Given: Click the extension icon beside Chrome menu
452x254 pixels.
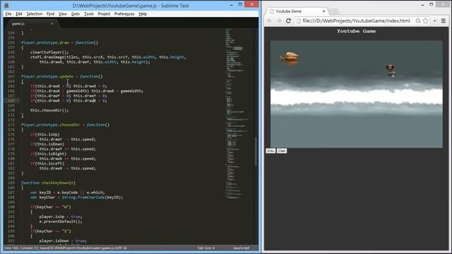Looking at the screenshot, I should [435, 20].
